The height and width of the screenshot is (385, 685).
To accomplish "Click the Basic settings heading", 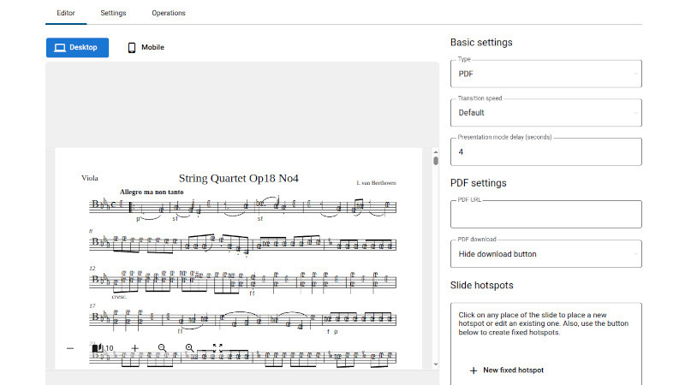I will tap(481, 42).
